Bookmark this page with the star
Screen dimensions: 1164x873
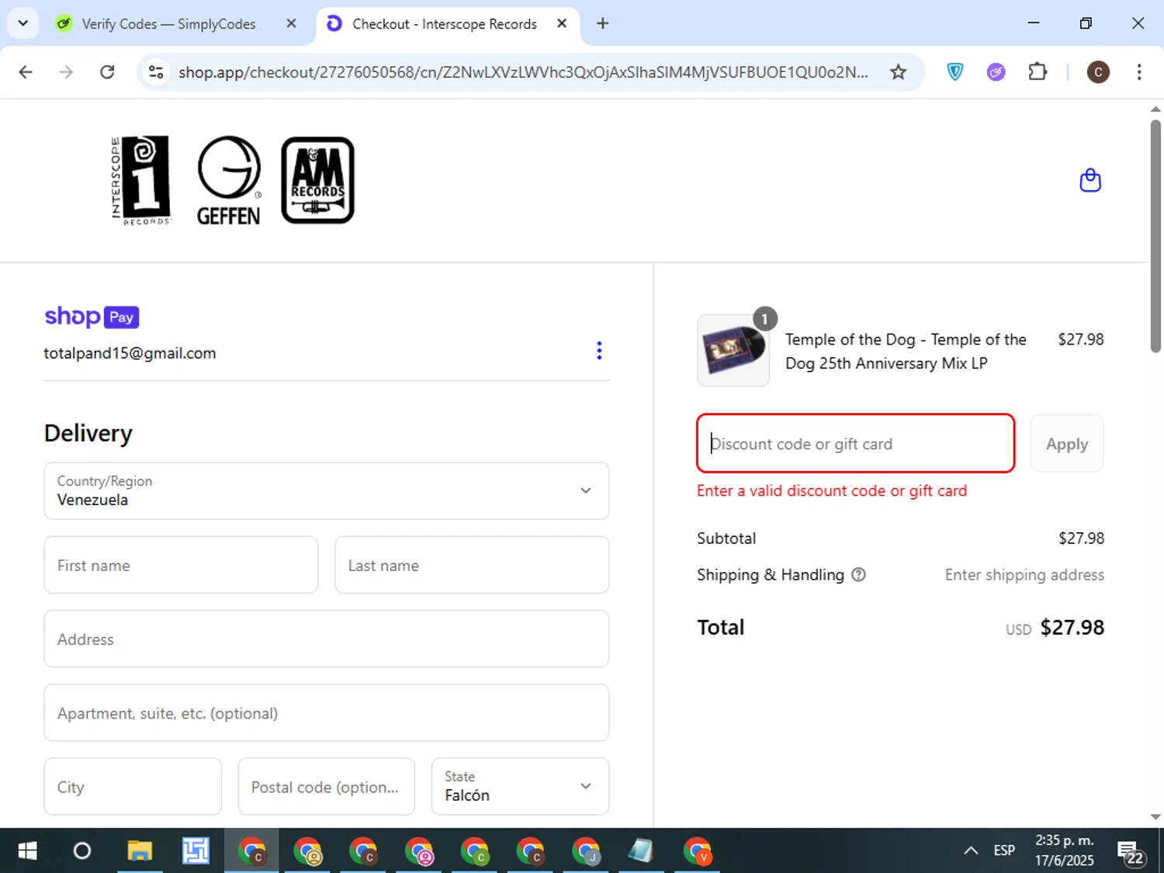point(898,72)
